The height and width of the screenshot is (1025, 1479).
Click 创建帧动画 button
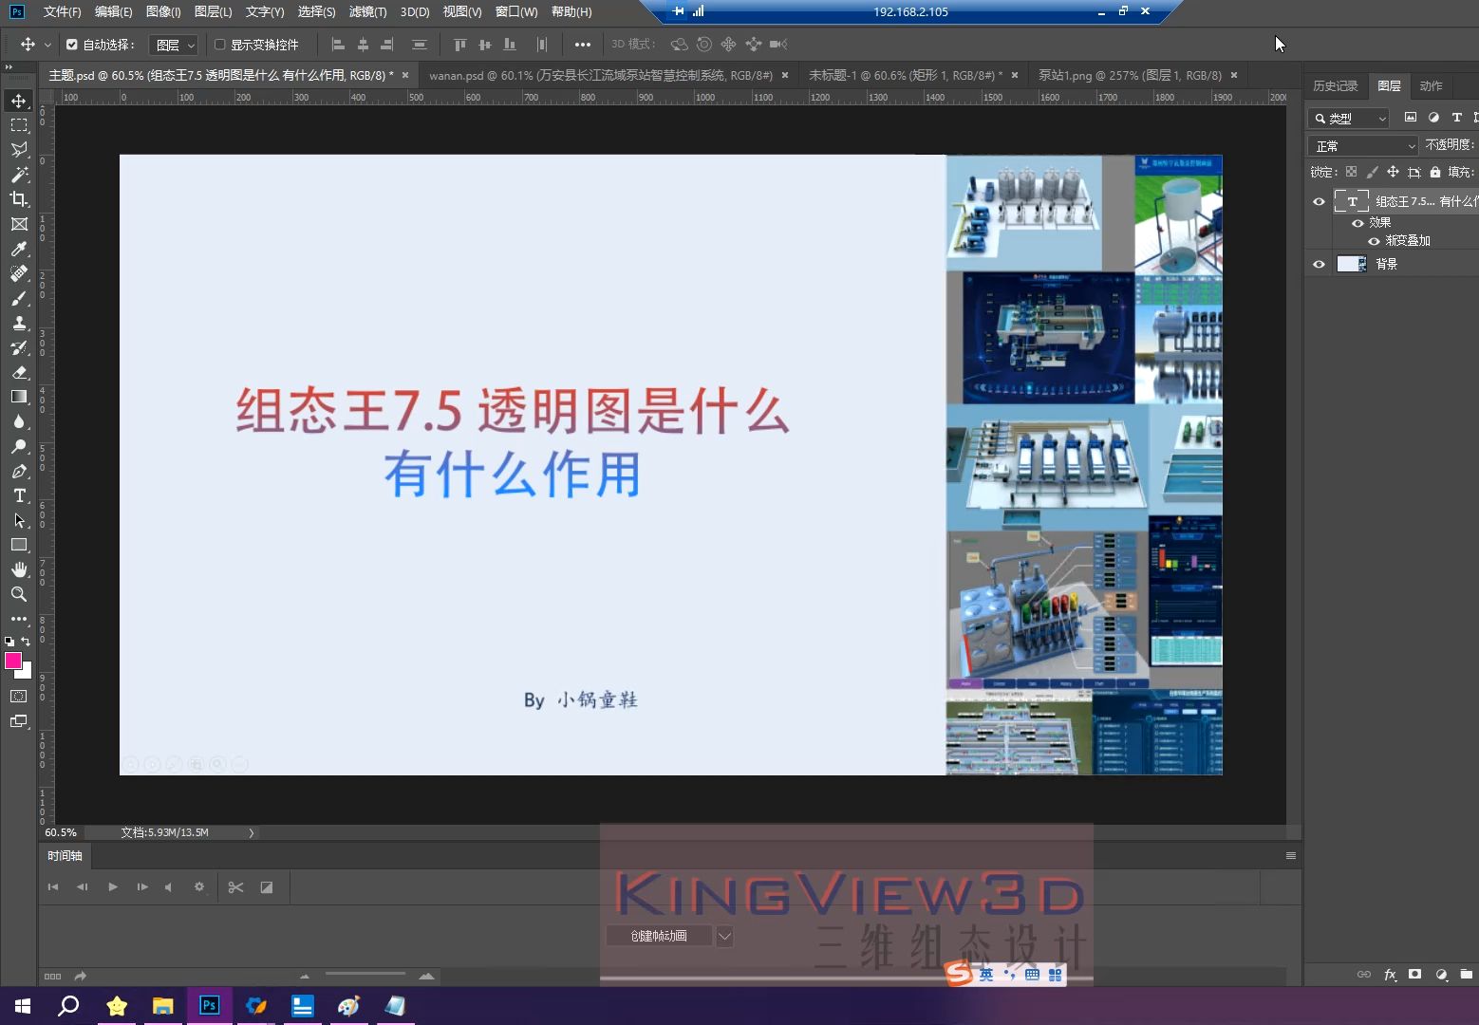coord(659,936)
